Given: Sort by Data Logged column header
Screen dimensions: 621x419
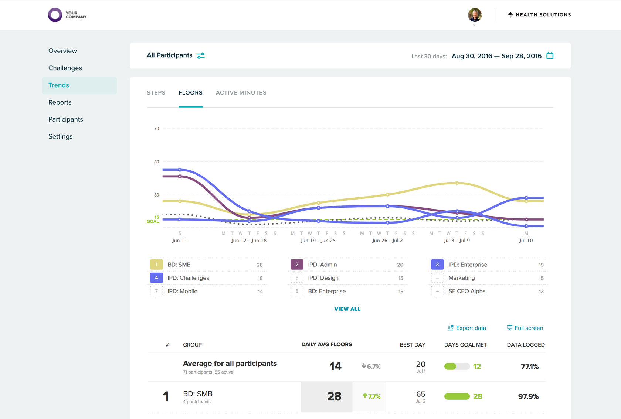Looking at the screenshot, I should 526,345.
